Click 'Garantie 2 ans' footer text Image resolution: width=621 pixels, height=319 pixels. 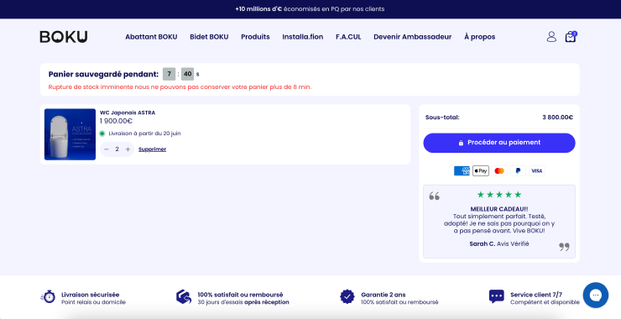coord(384,295)
